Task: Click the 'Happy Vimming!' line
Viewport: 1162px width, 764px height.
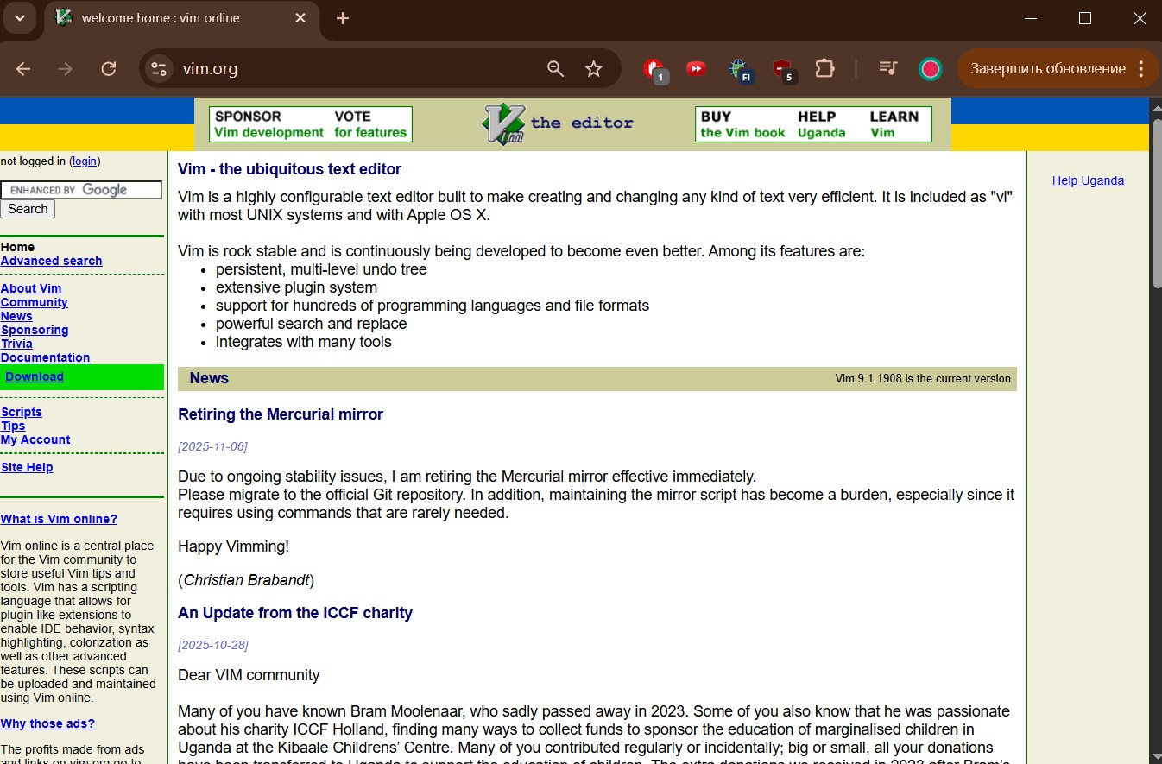Action: click(x=234, y=546)
